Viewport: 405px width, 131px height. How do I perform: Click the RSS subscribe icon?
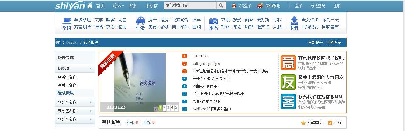coord(330,123)
